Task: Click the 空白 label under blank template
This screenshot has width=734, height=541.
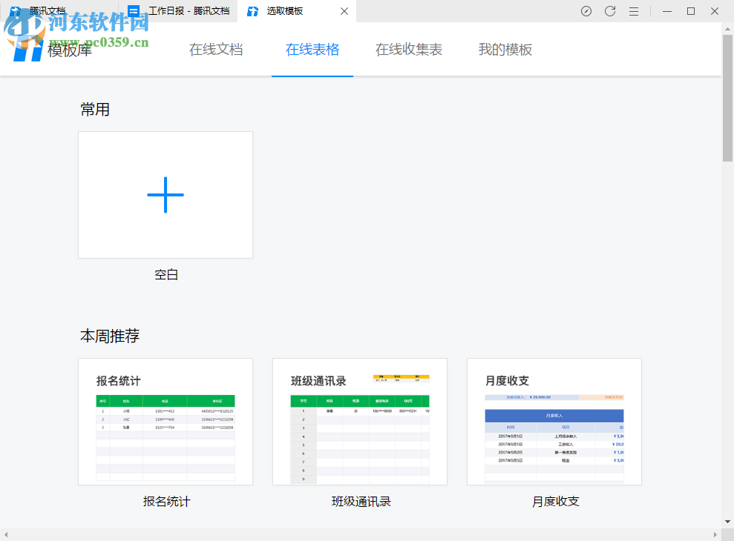Action: (x=166, y=275)
